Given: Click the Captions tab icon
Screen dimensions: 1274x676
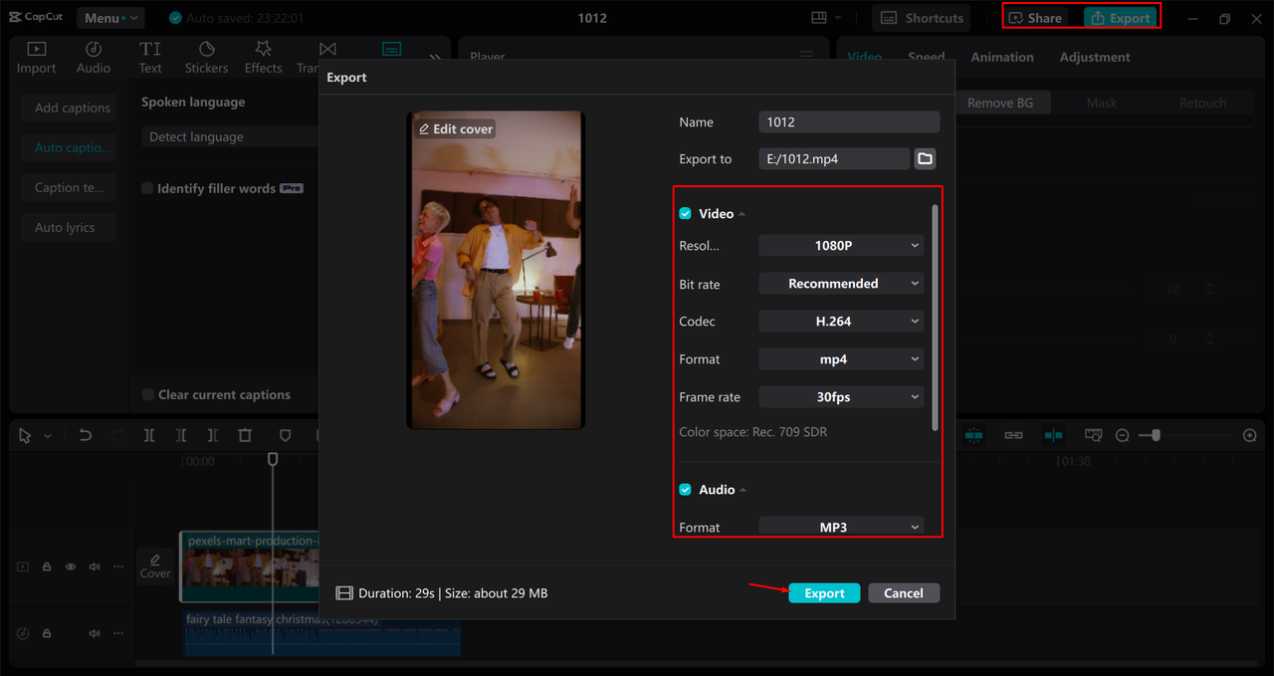Looking at the screenshot, I should tap(392, 49).
